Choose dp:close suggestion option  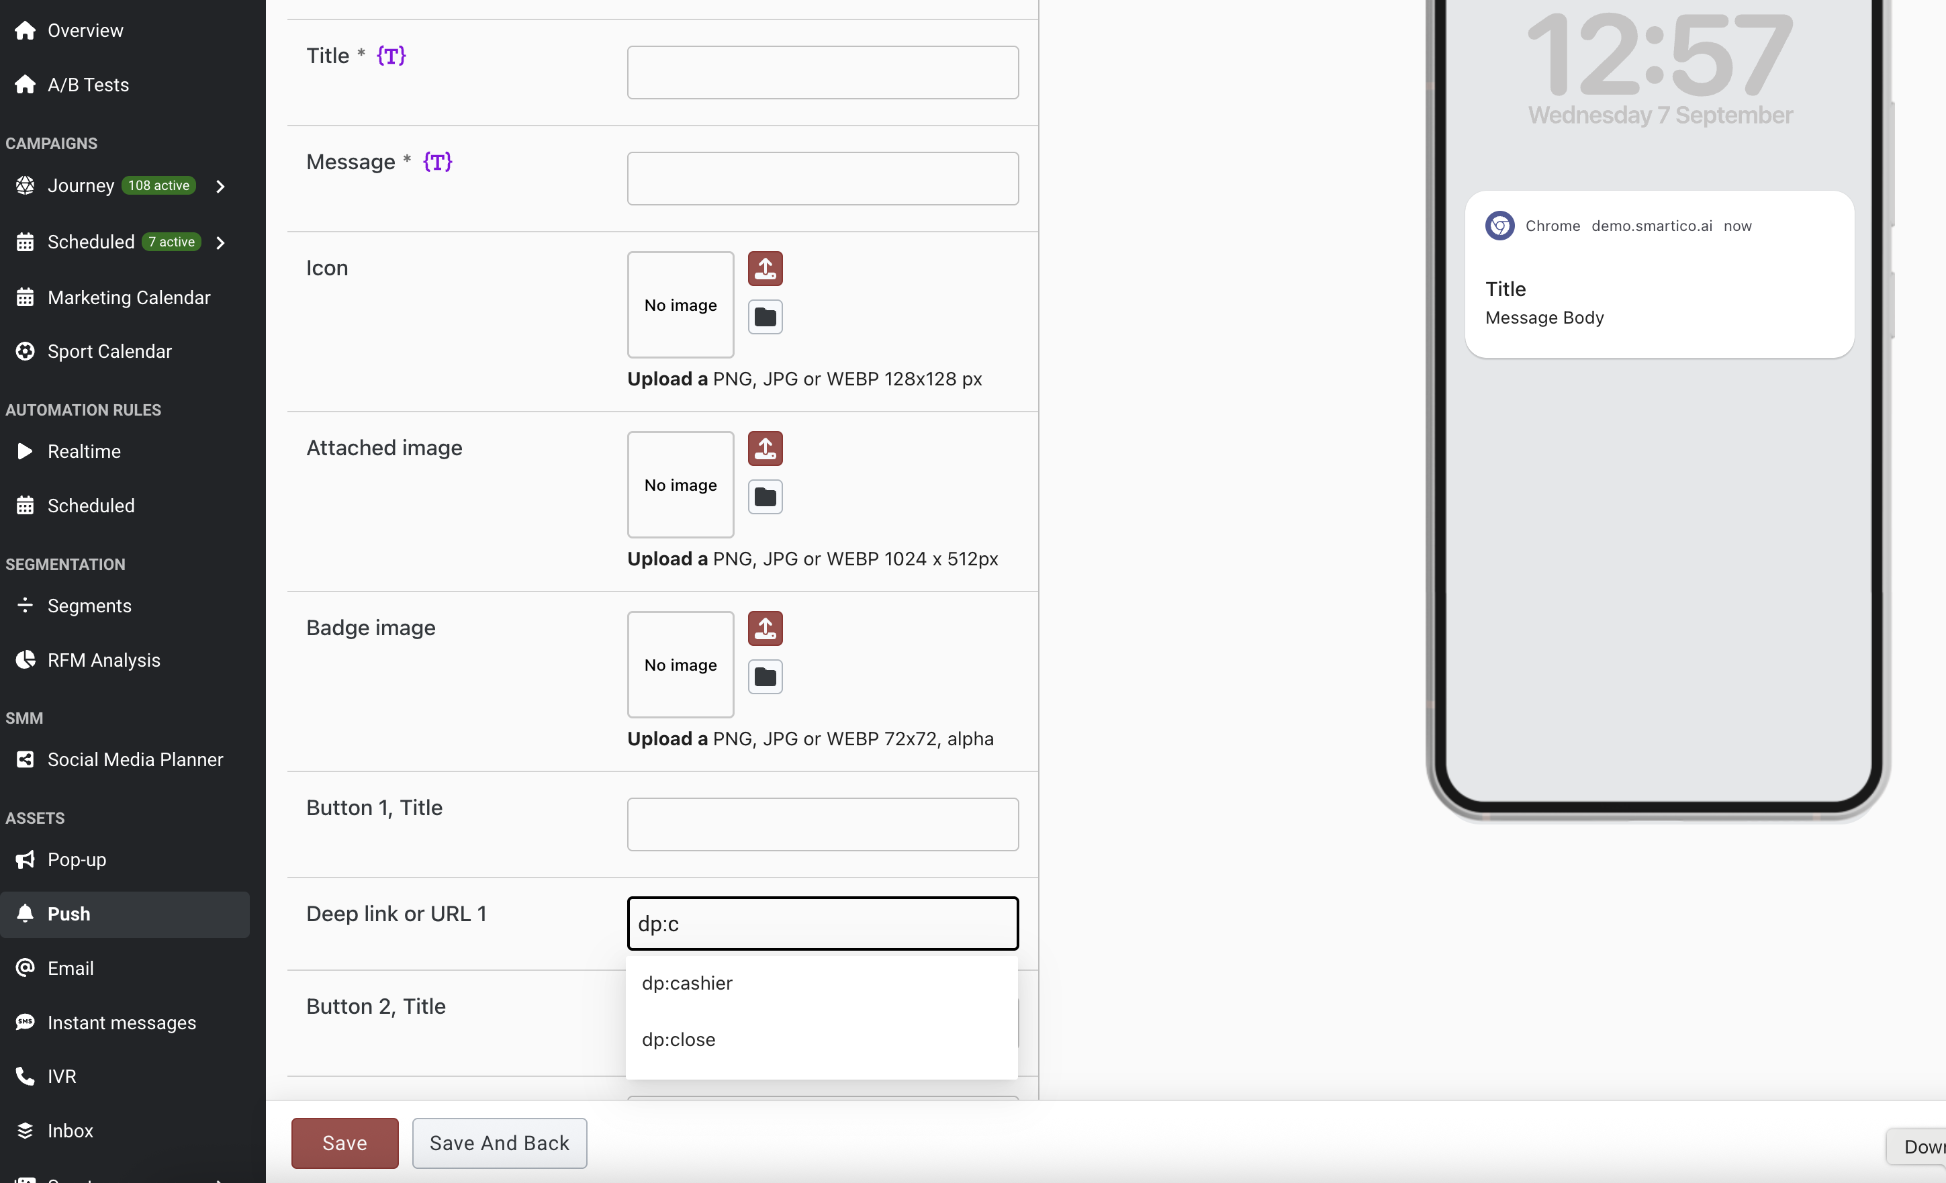pos(678,1039)
